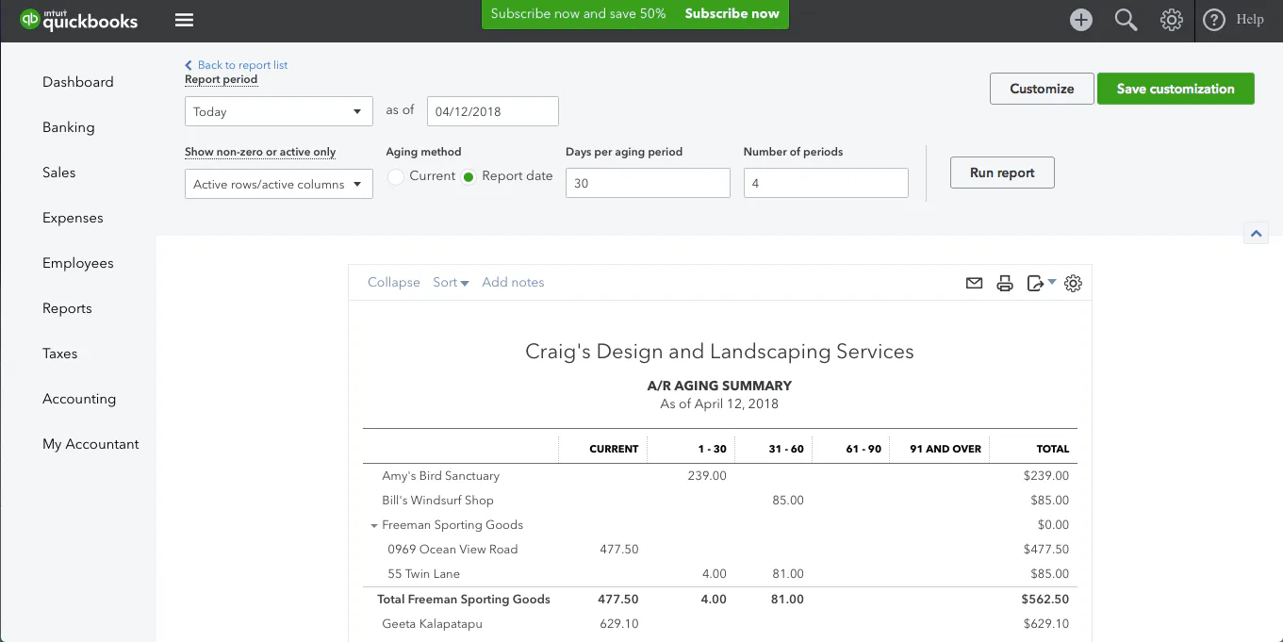This screenshot has width=1283, height=642.
Task: Open the top bar settings gear
Action: 1172,20
